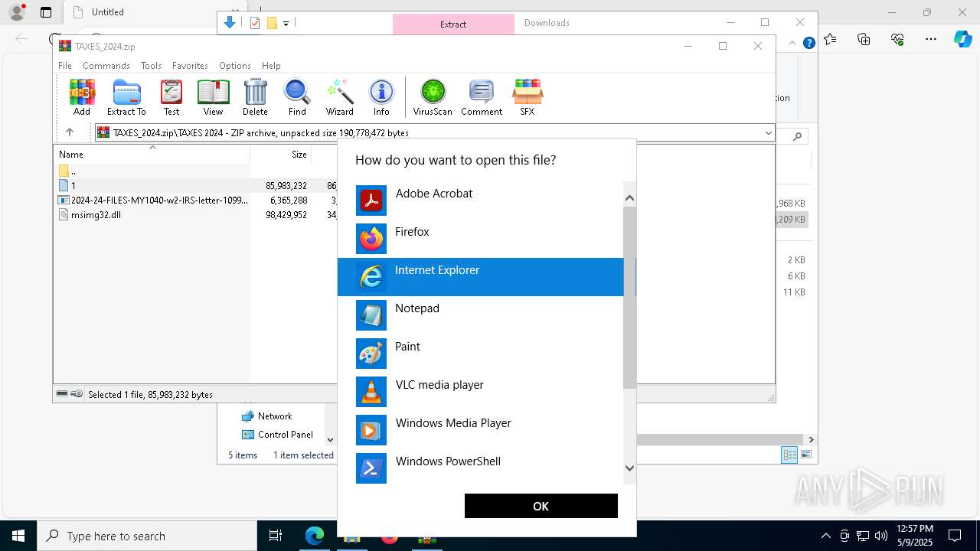The height and width of the screenshot is (551, 980).
Task: Open the Tools menu in WinRAR
Action: (x=151, y=66)
